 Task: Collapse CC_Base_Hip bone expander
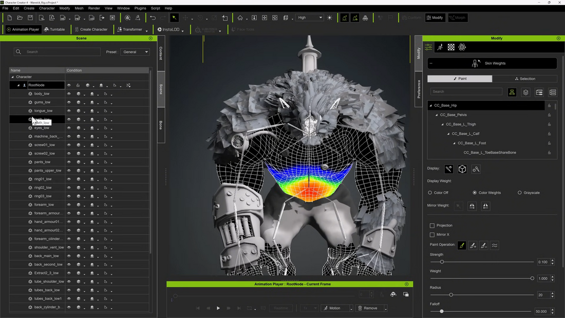point(430,106)
